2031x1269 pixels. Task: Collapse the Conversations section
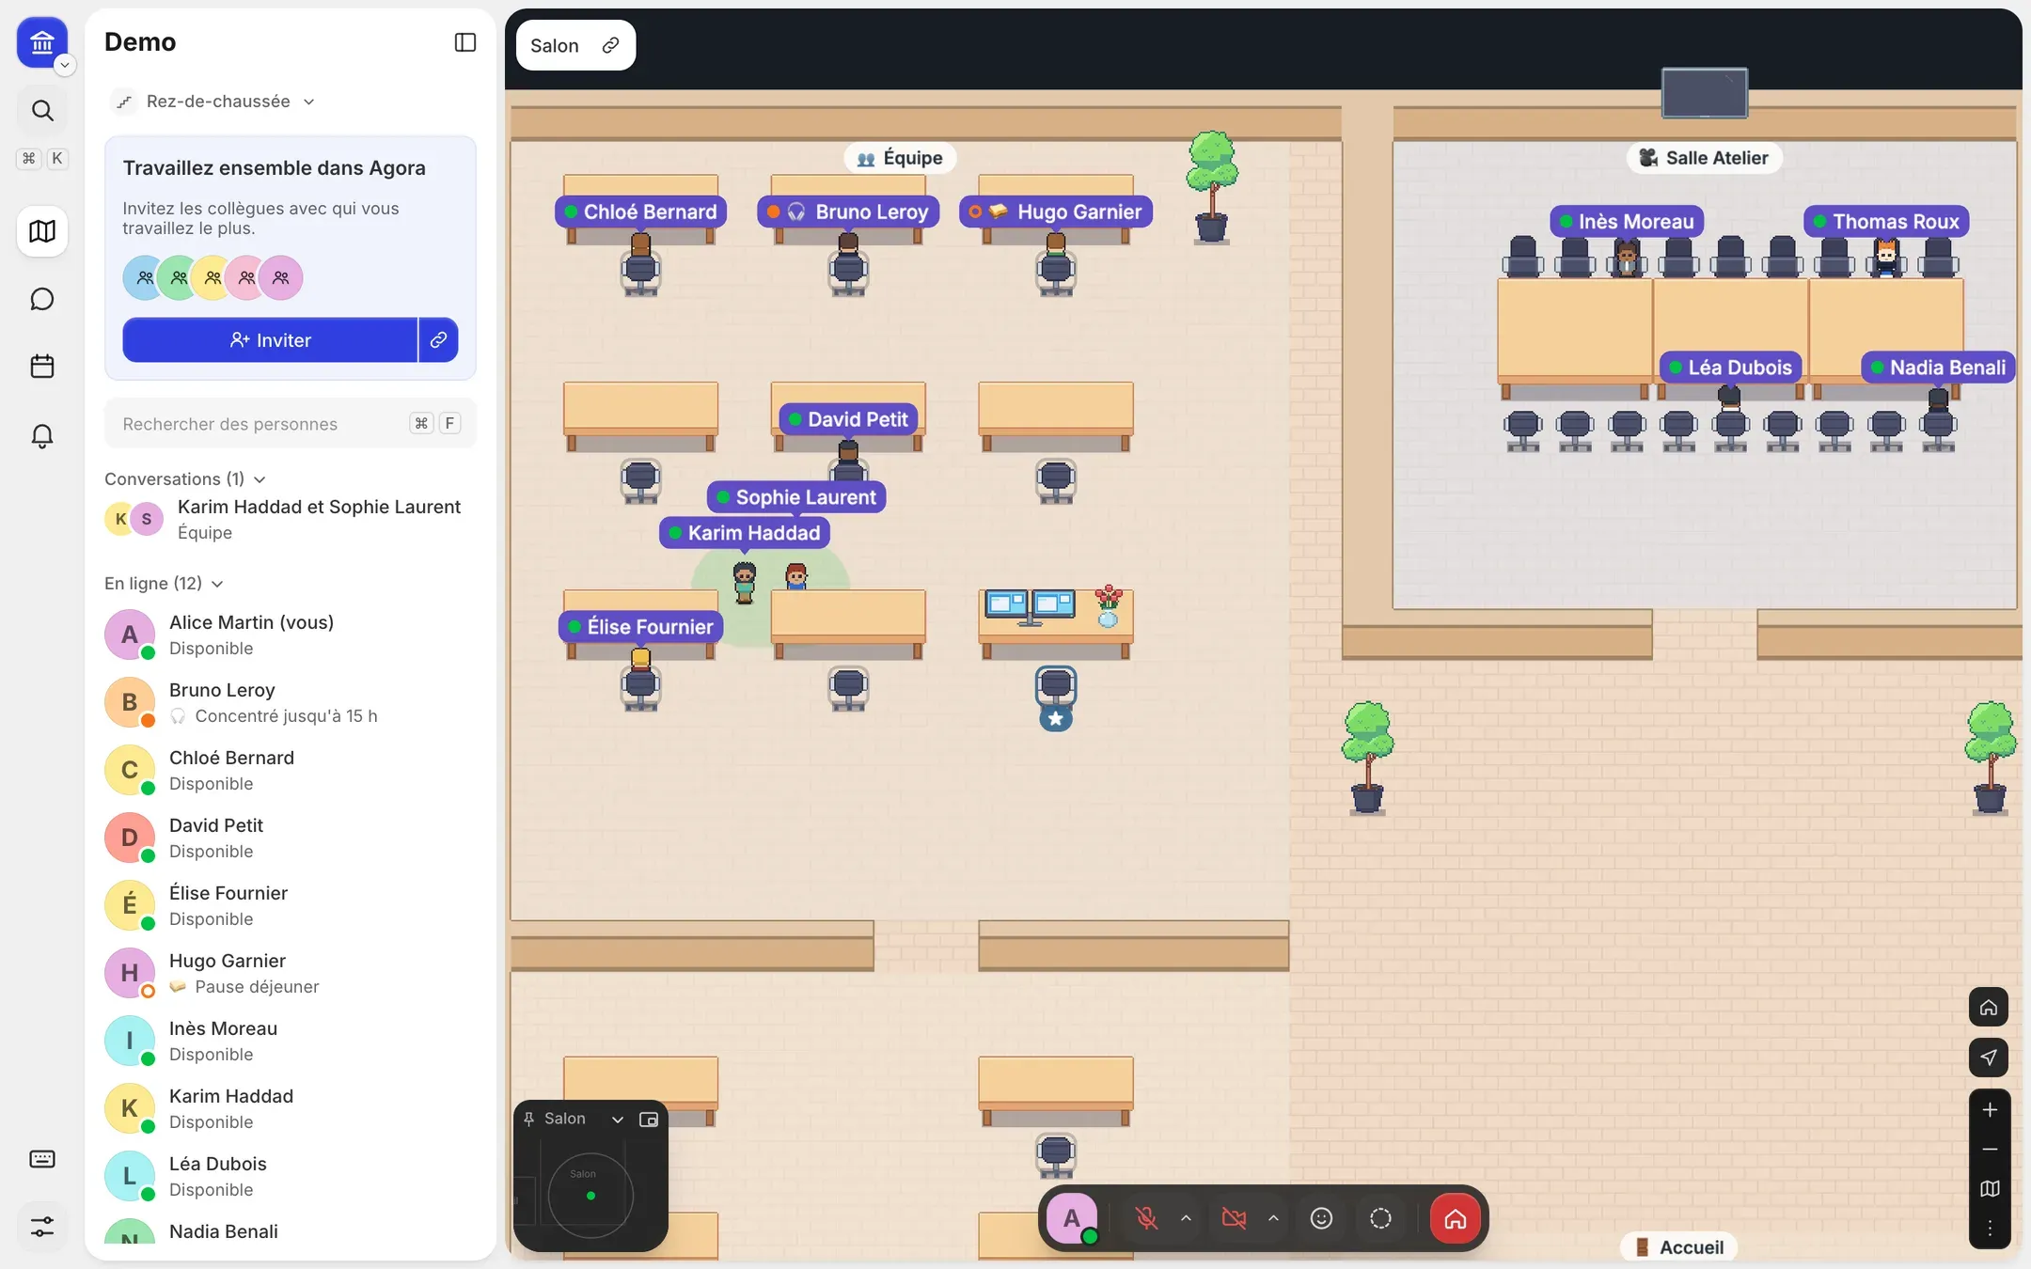[185, 478]
